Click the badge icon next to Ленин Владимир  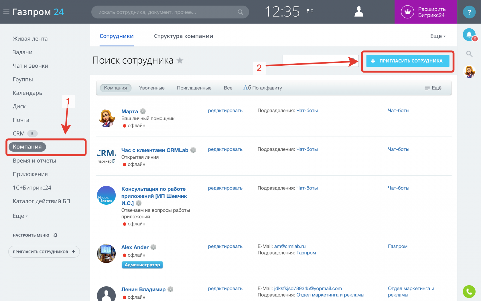(x=170, y=289)
